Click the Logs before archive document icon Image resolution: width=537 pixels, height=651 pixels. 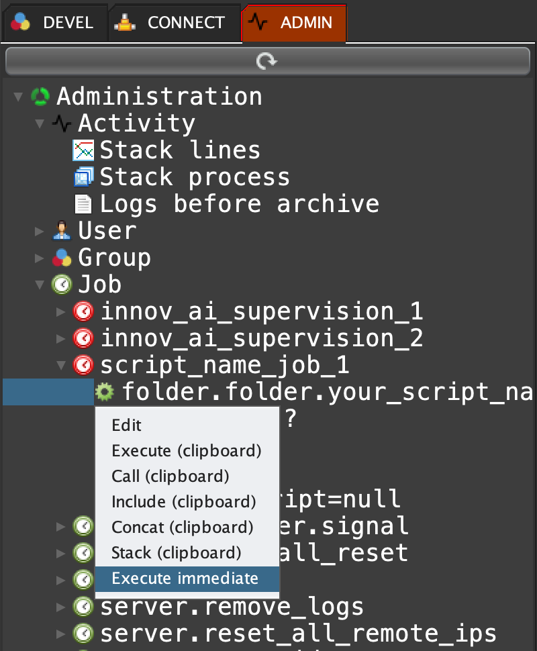83,204
